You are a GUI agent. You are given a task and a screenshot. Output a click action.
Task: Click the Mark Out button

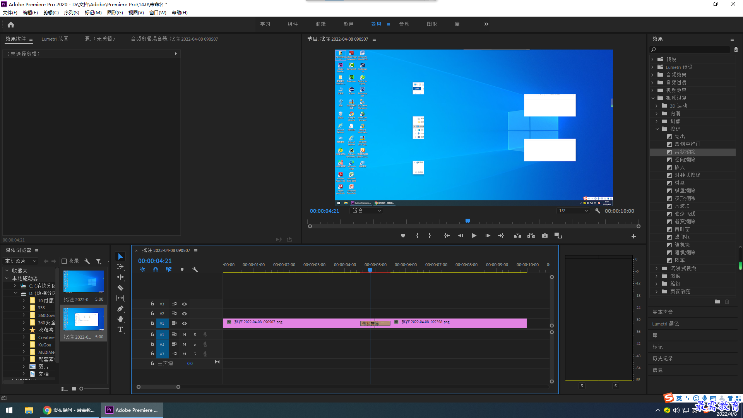click(430, 236)
